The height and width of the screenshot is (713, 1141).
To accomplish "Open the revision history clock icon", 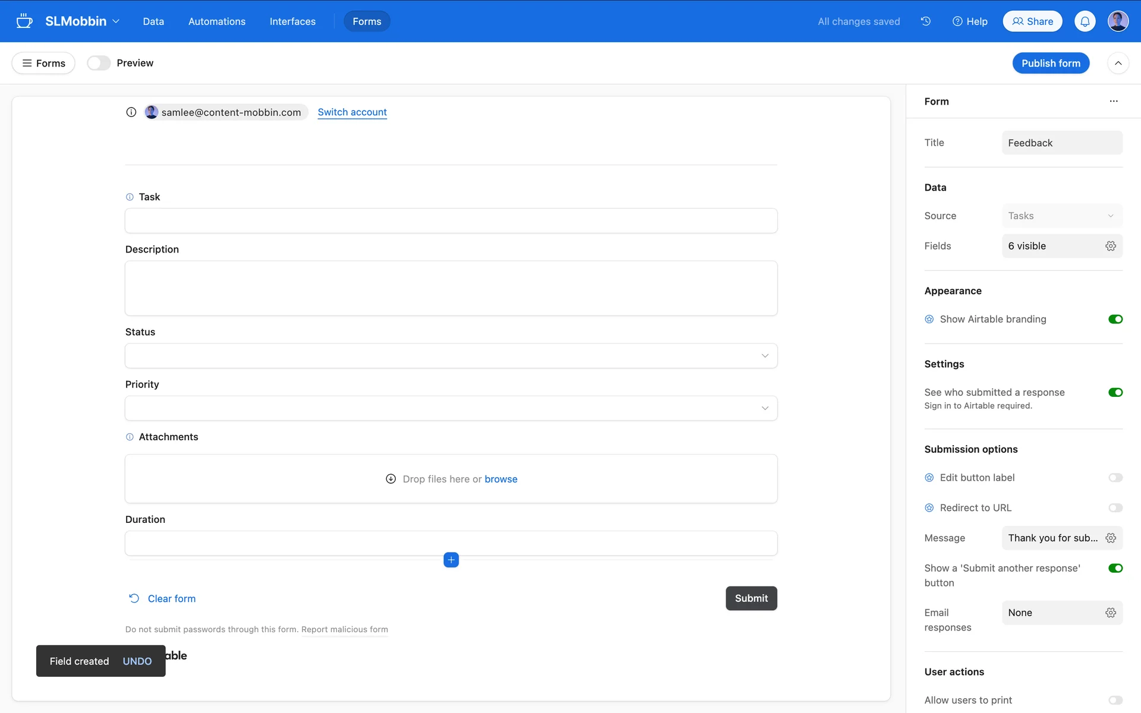I will (x=925, y=21).
